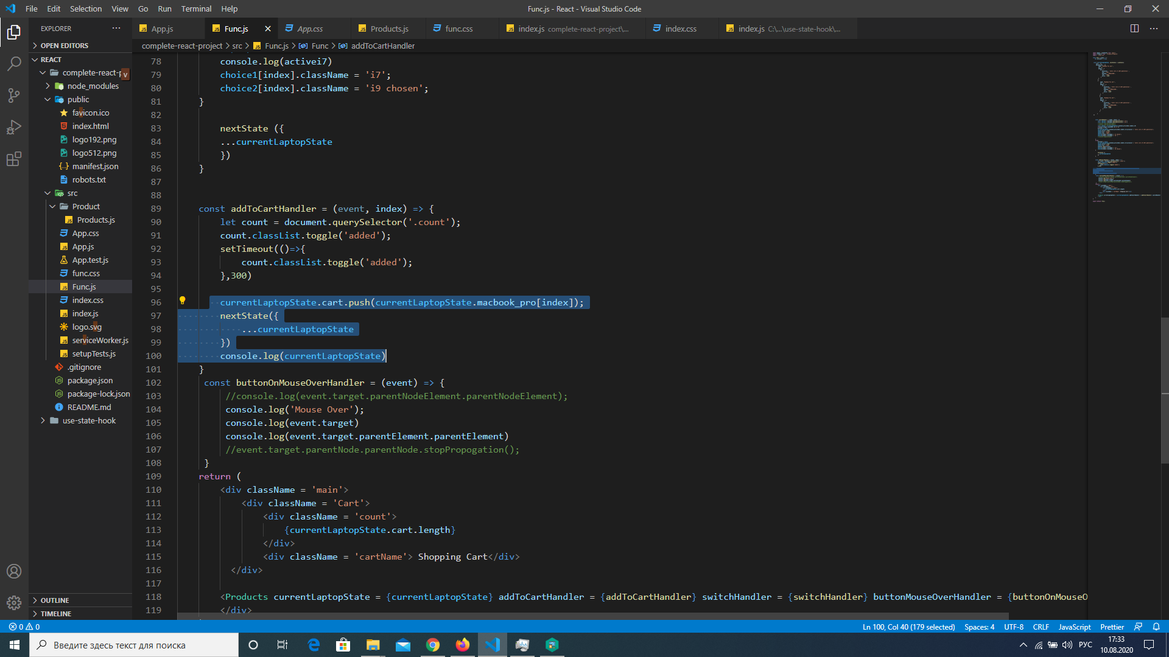Open Microsoft Store from taskbar
The width and height of the screenshot is (1169, 657).
(343, 645)
